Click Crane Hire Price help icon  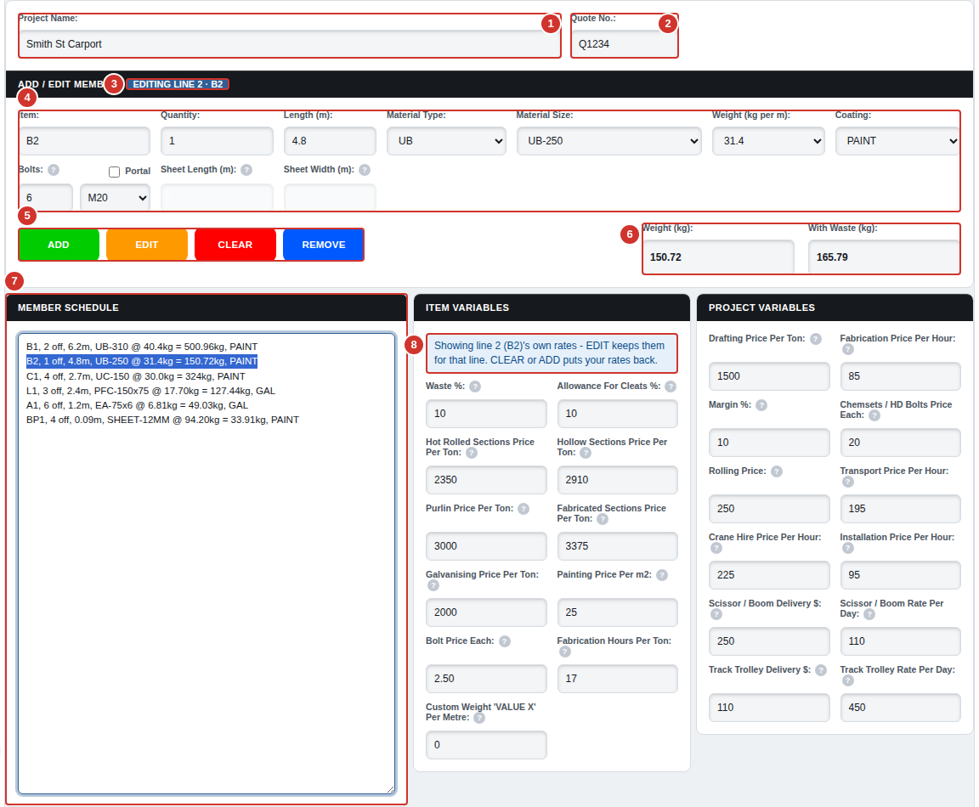(716, 548)
